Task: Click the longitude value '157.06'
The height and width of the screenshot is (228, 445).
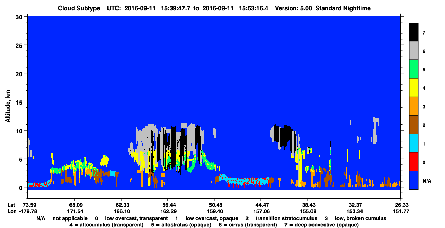Action: point(261,211)
